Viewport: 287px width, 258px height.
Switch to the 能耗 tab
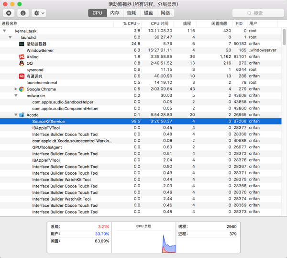132,13
